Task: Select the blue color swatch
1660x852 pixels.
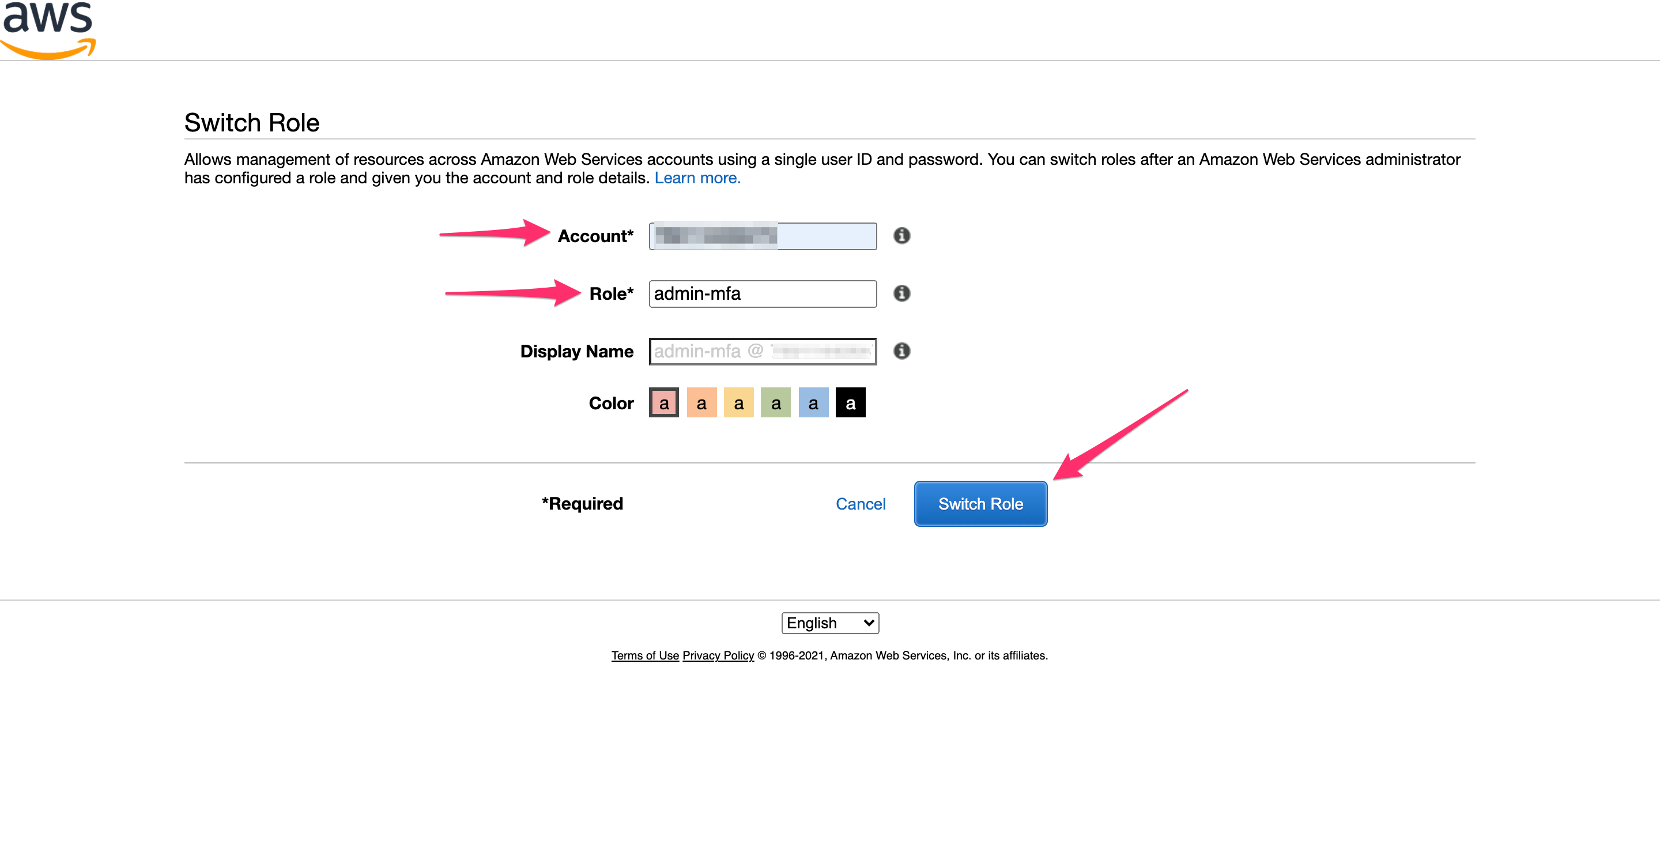Action: (813, 403)
